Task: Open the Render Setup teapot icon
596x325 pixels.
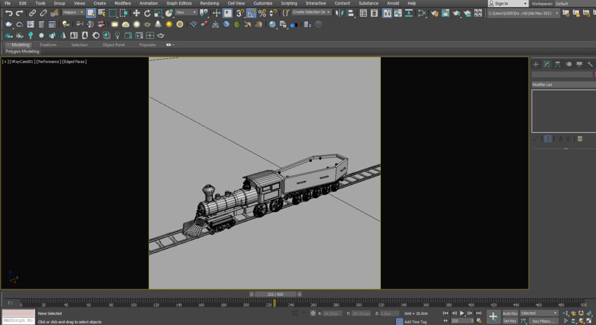Action: (434, 13)
